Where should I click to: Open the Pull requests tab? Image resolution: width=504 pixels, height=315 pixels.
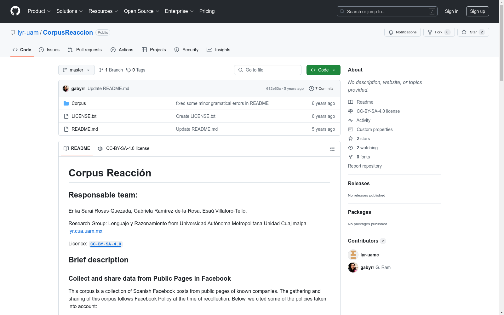85,50
